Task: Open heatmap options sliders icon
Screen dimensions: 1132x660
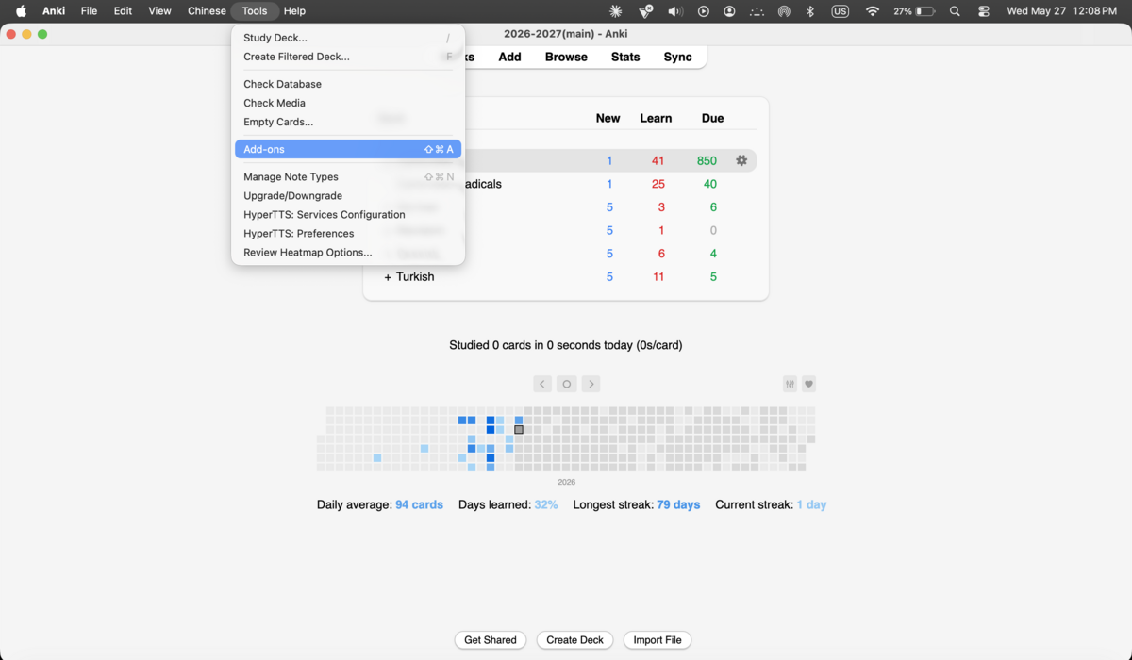Action: (x=791, y=384)
